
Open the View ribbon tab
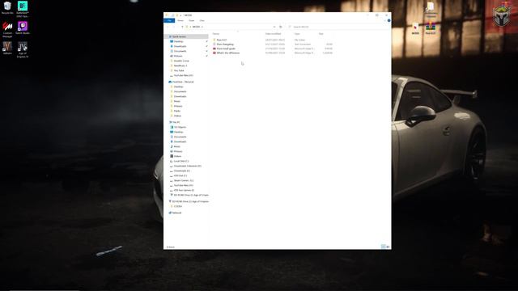(x=202, y=20)
